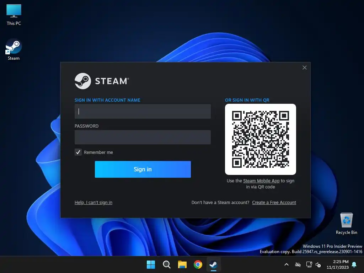Viewport: 364px width, 273px height.
Task: Open the This PC desktop icon
Action: (x=14, y=15)
